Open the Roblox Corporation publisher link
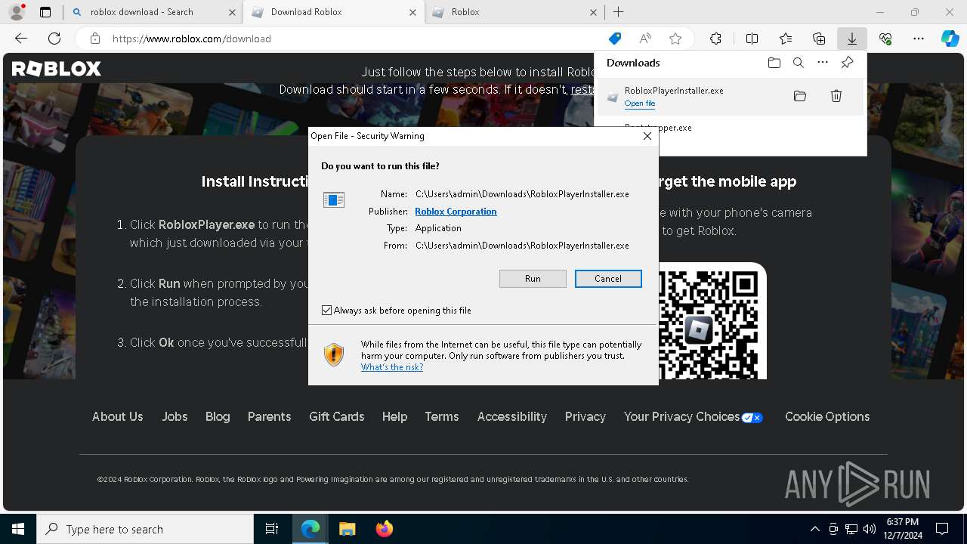 pos(456,212)
